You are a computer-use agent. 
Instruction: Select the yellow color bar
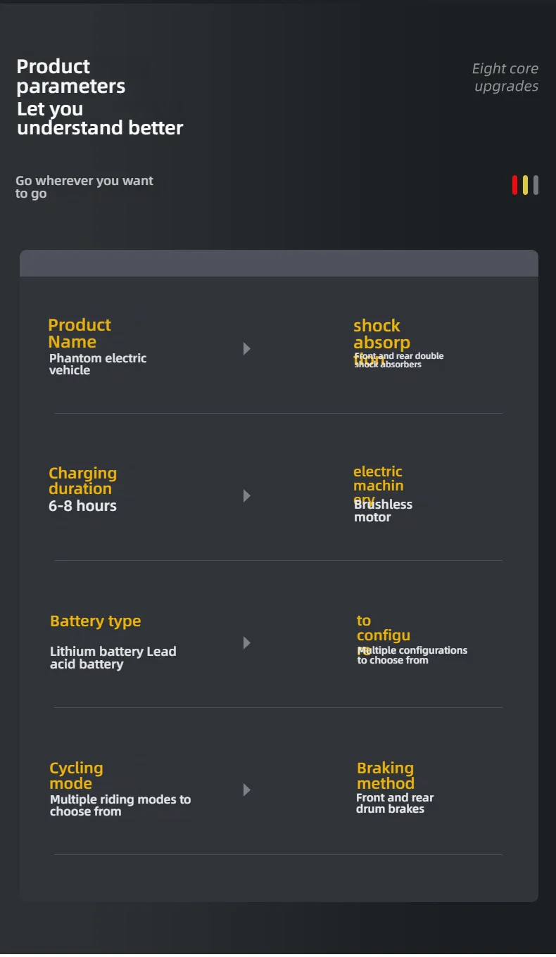[525, 185]
